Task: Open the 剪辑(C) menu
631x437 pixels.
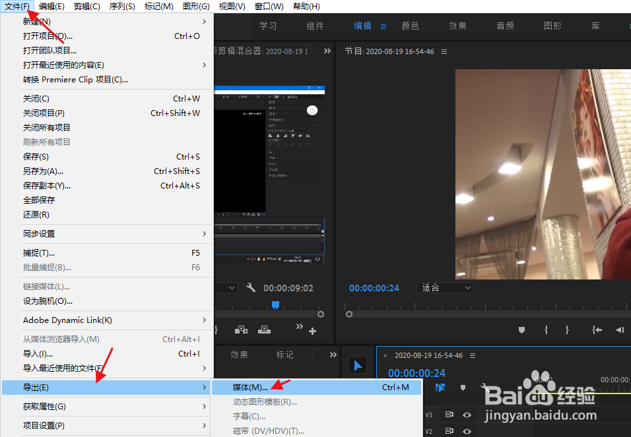Action: click(87, 7)
